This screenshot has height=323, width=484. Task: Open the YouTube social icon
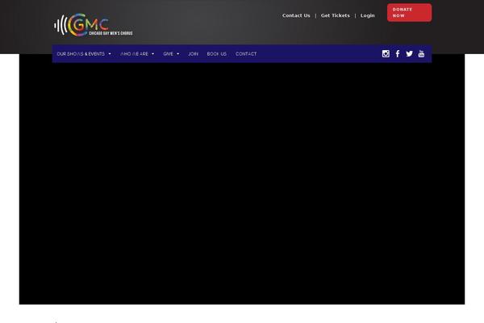(421, 54)
